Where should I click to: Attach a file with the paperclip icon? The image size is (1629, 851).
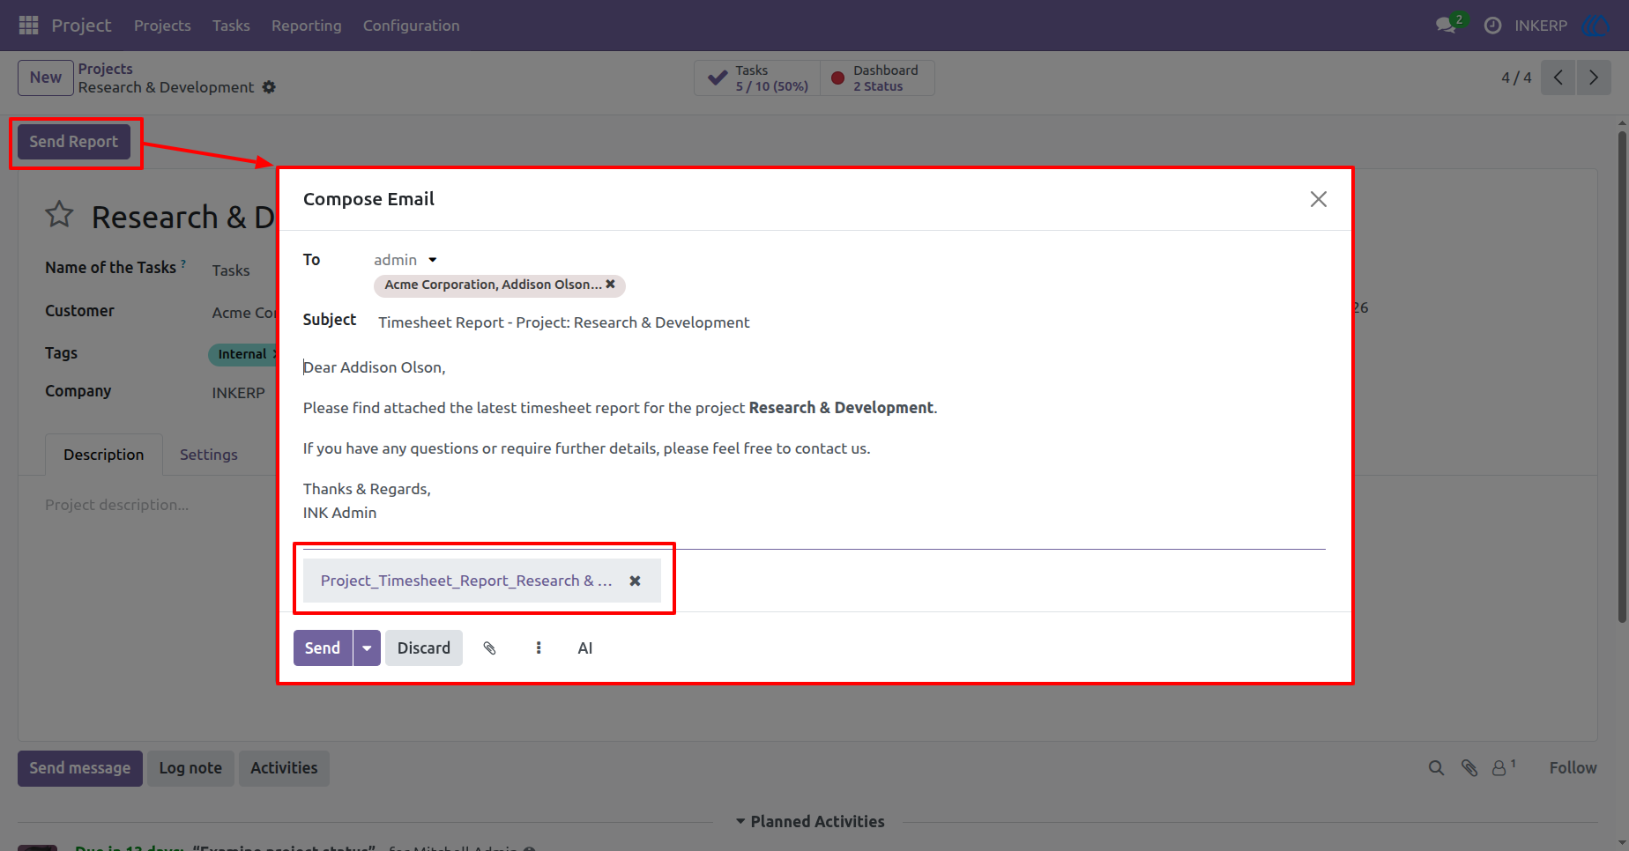pos(490,648)
